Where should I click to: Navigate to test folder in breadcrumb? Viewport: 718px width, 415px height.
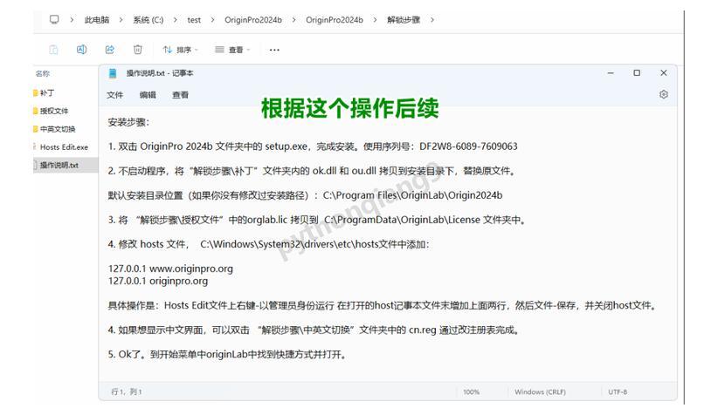pos(194,20)
